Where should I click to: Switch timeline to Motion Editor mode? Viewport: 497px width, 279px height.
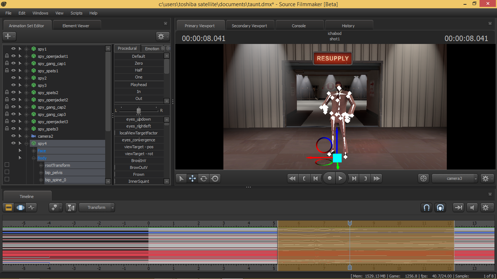[x=20, y=207]
